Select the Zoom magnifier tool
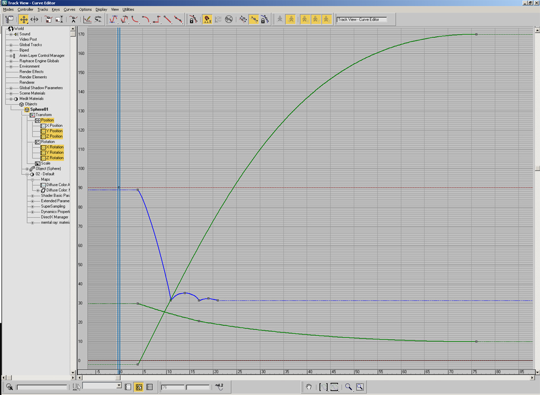 pyautogui.click(x=348, y=387)
